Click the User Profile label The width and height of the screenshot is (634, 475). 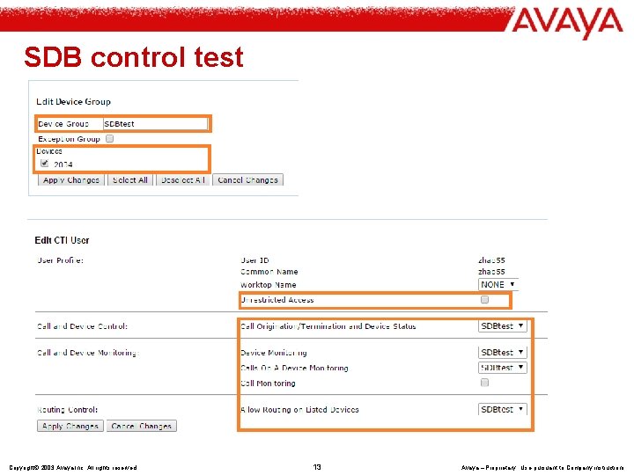click(x=60, y=260)
